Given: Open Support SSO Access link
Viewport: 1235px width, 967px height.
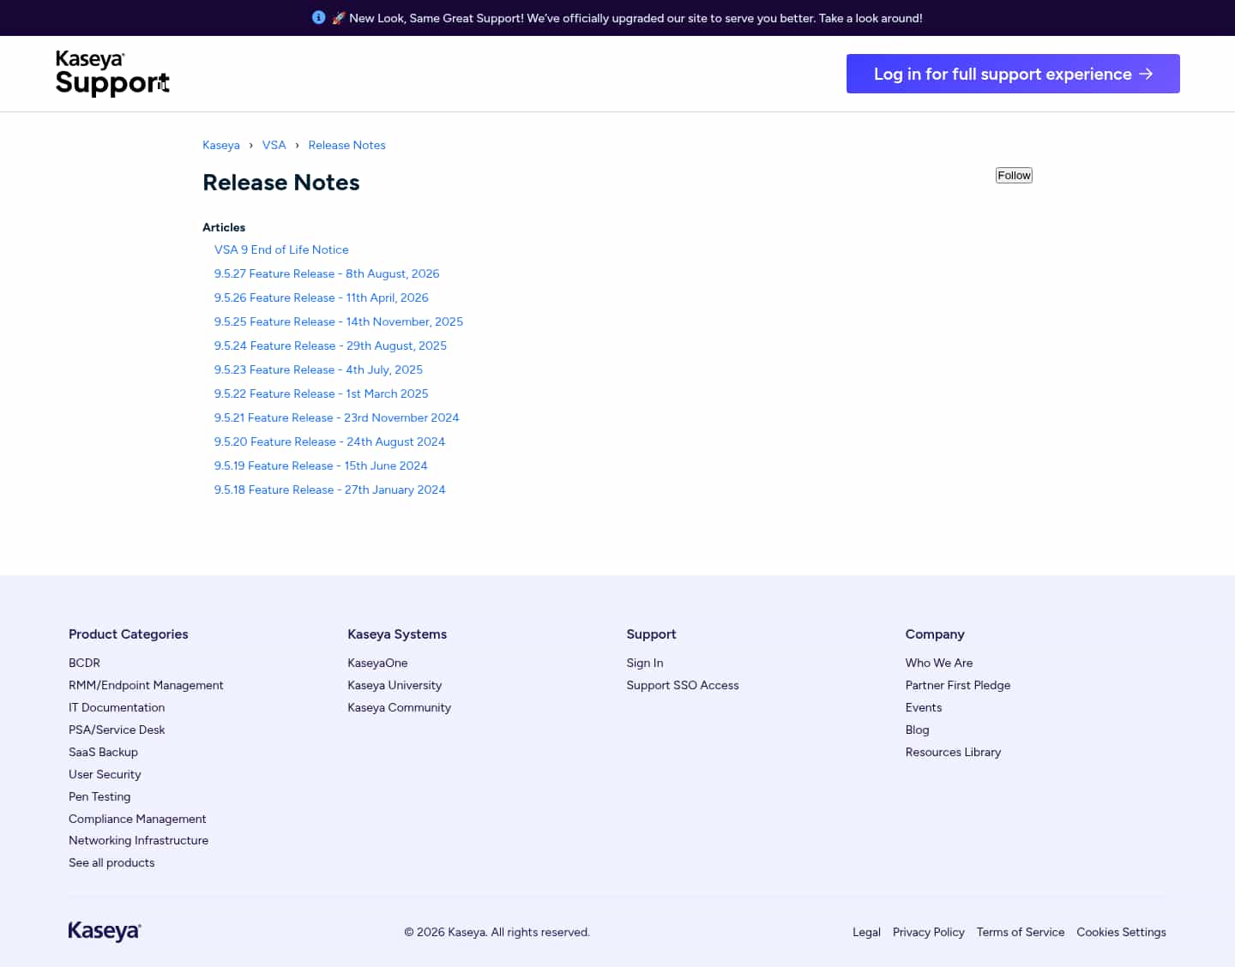Looking at the screenshot, I should coord(683,685).
